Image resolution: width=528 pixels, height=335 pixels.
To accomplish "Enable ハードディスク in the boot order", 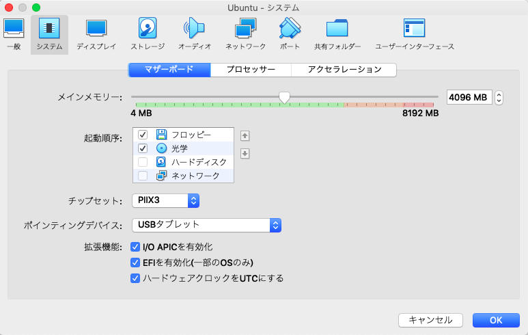I will [143, 162].
